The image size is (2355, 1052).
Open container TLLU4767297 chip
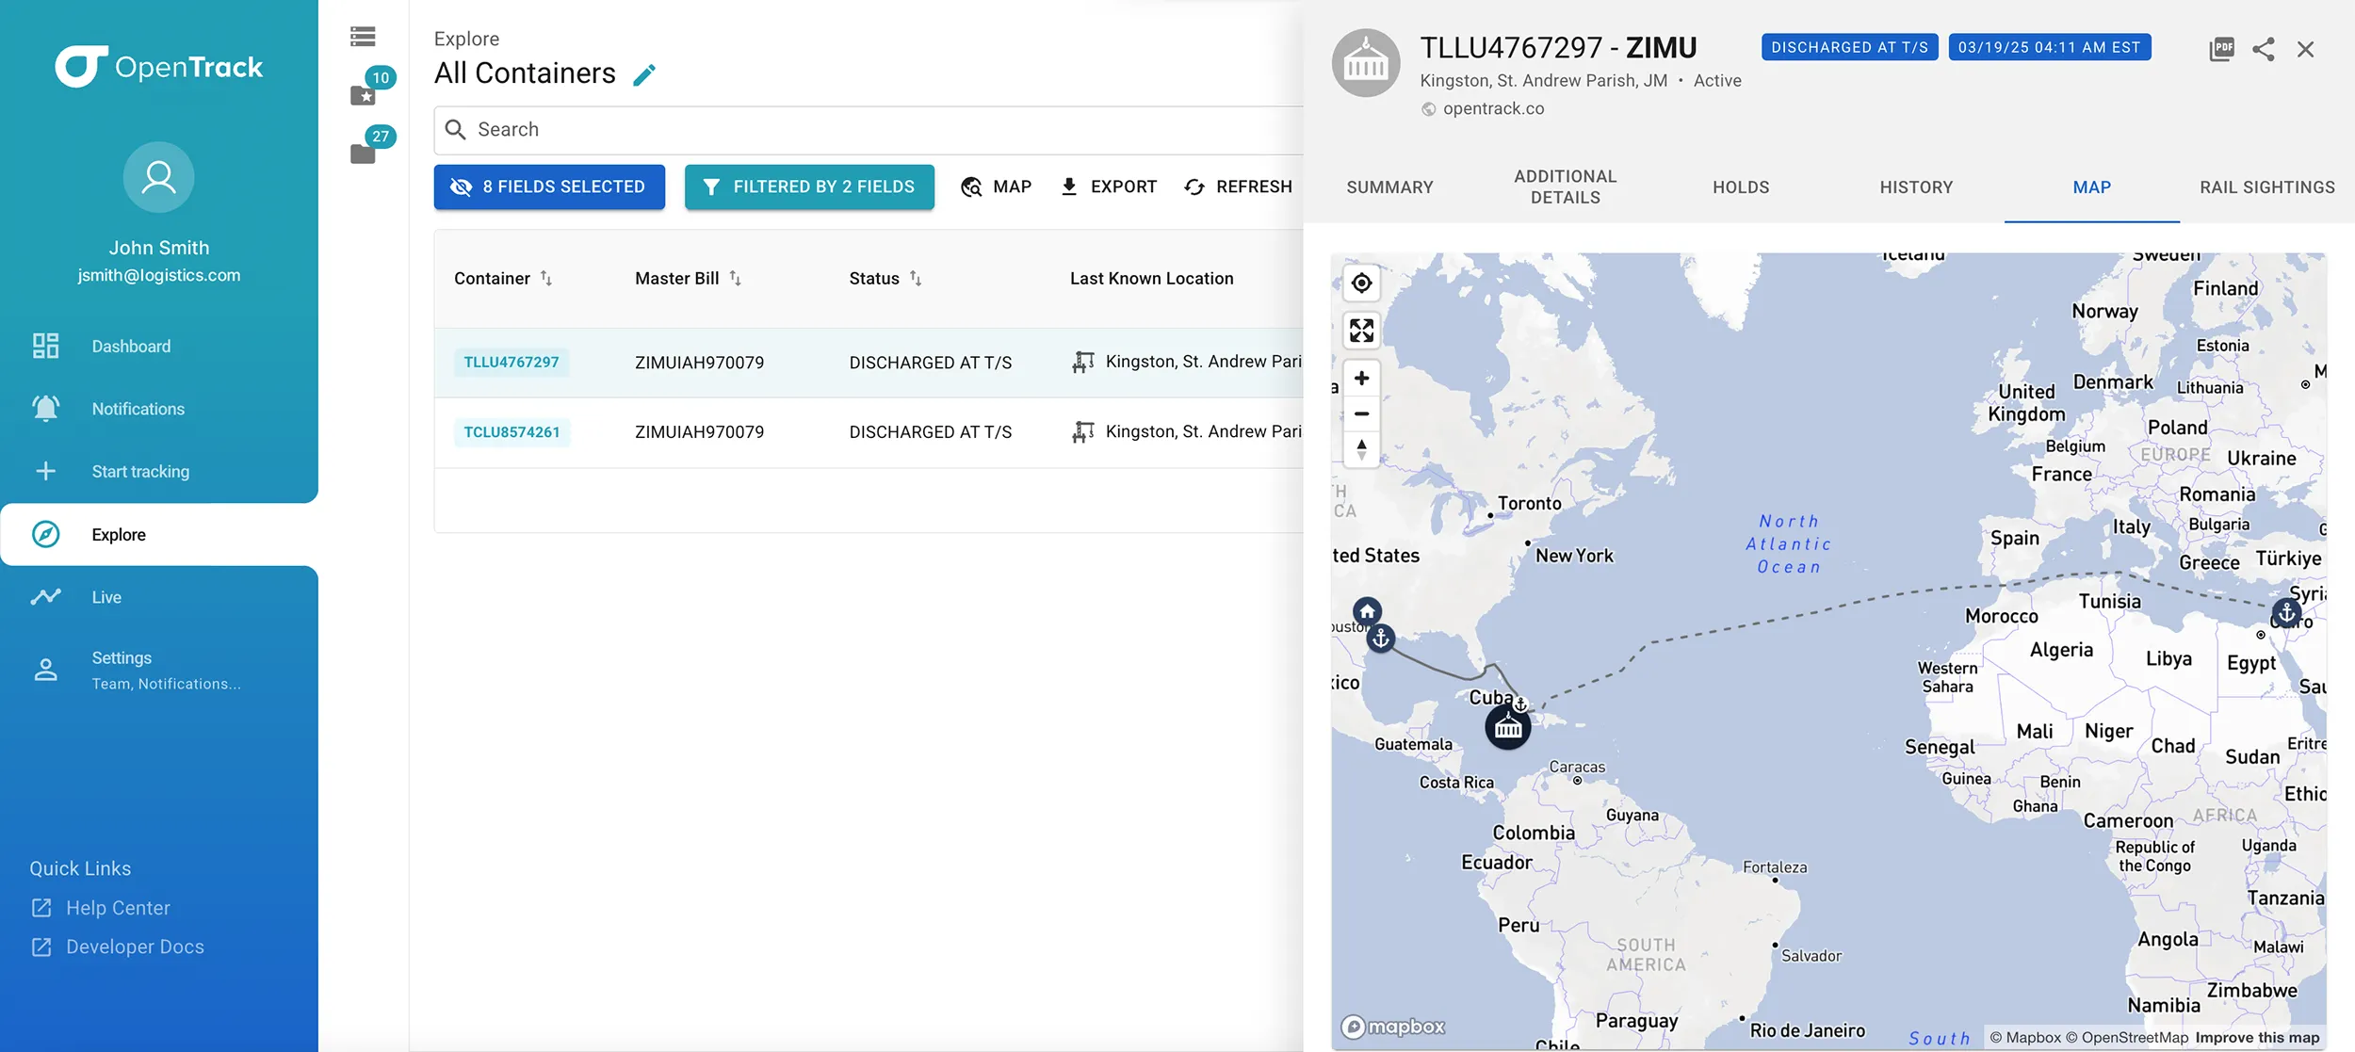512,362
